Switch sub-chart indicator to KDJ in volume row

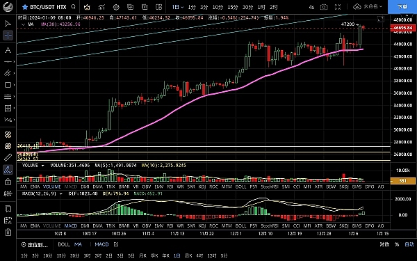[x=202, y=187]
